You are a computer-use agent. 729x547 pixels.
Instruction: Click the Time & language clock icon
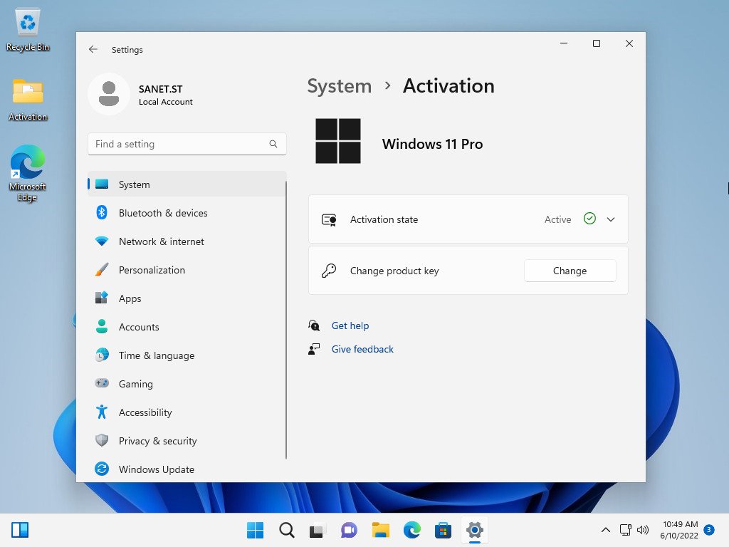(102, 355)
